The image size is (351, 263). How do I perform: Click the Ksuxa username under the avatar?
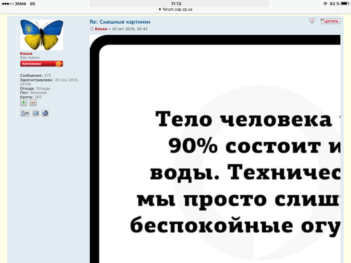pyautogui.click(x=26, y=53)
